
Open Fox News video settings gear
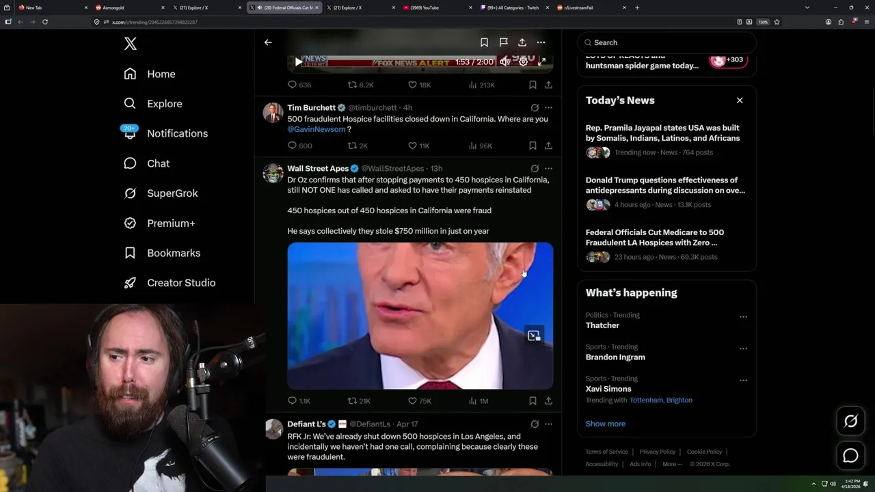(523, 62)
